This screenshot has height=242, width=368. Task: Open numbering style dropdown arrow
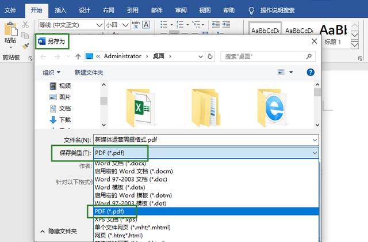click(187, 25)
